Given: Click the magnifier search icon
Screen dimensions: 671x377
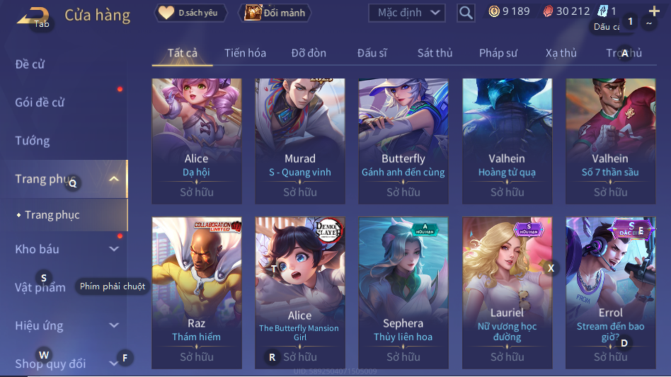Looking at the screenshot, I should (x=465, y=13).
